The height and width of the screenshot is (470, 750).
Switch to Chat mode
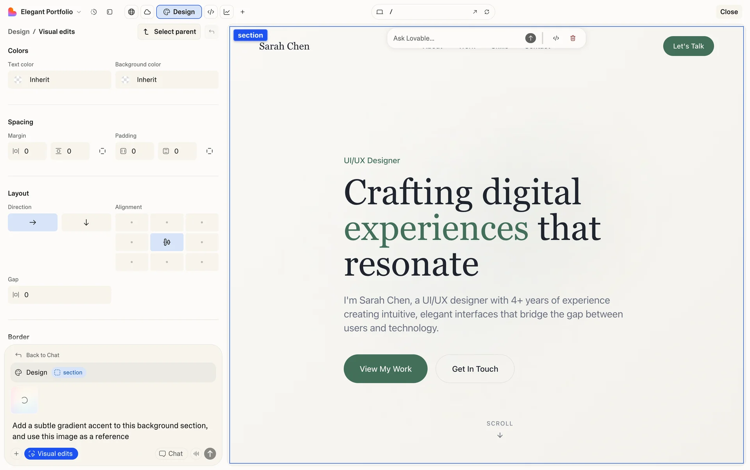[x=171, y=454]
